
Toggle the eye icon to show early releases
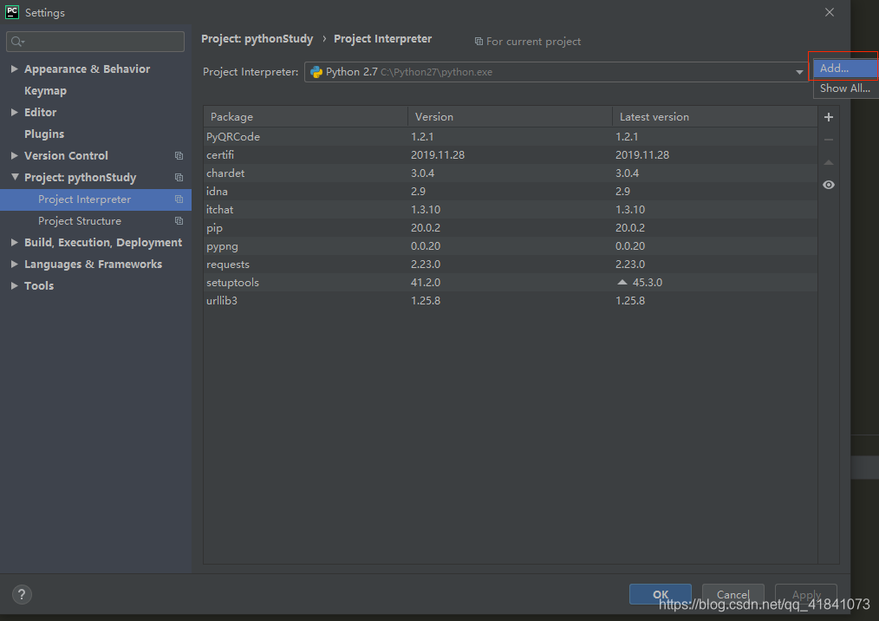tap(828, 185)
